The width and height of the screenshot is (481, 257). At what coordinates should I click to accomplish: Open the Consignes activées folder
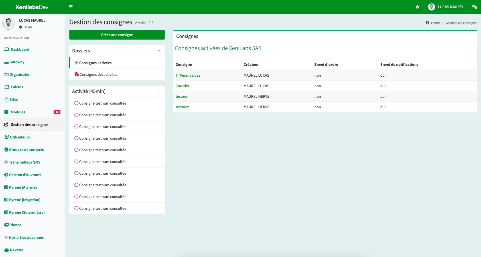point(95,63)
